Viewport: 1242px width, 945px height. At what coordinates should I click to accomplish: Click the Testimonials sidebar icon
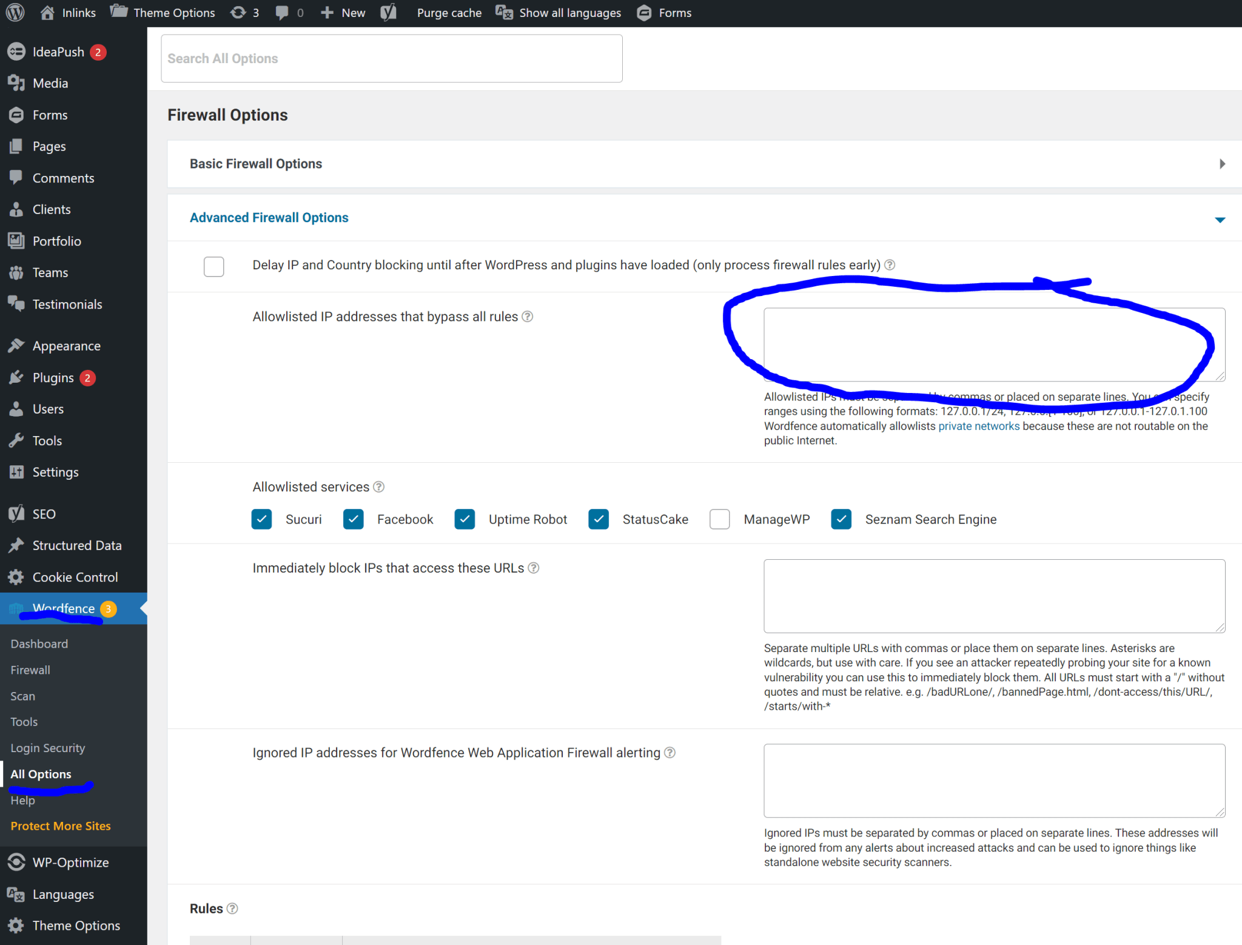click(16, 304)
